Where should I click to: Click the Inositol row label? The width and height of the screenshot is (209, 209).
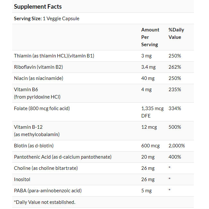point(22,179)
